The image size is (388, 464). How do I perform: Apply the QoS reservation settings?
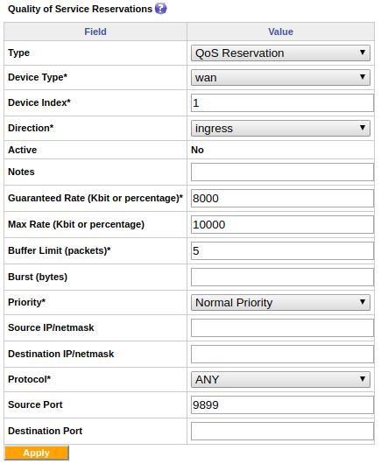pos(37,453)
